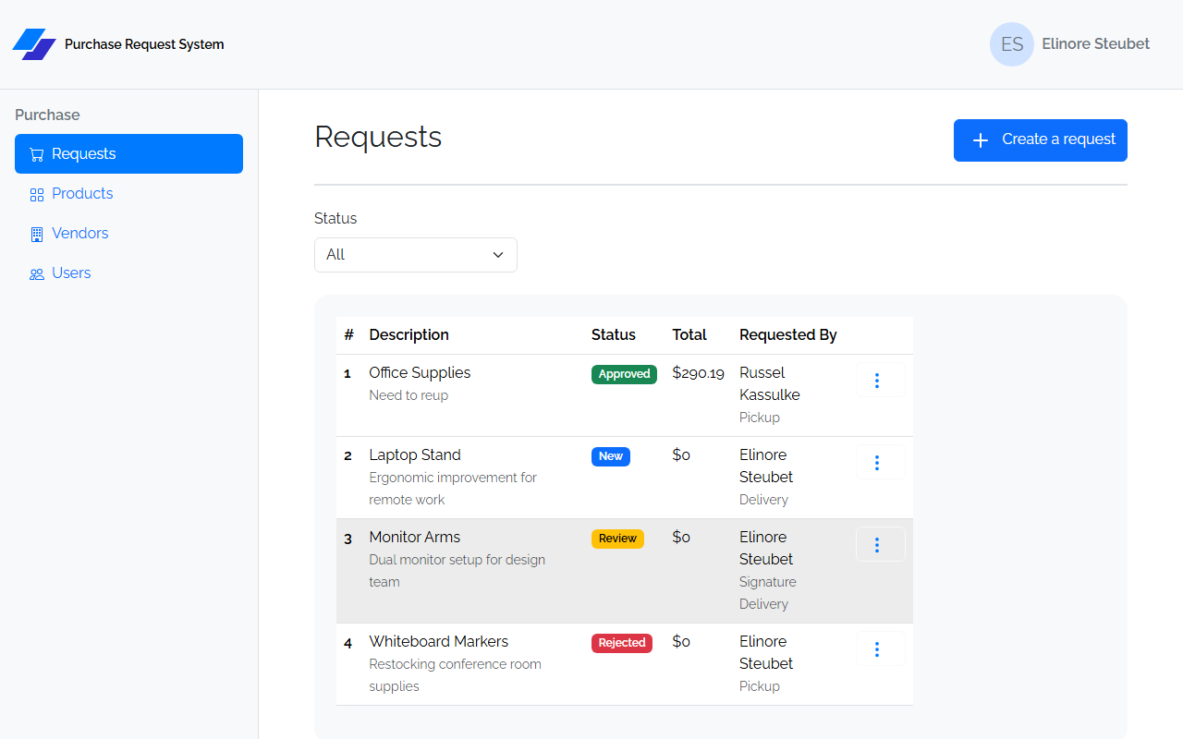Click the Requested By column header
The width and height of the screenshot is (1183, 739).
pyautogui.click(x=788, y=334)
